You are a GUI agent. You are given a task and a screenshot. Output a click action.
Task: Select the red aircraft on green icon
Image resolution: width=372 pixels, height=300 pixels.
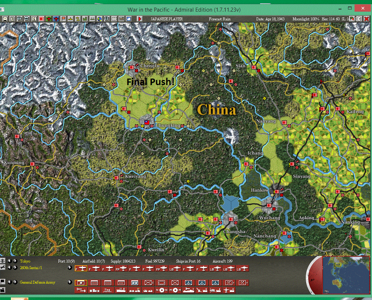tap(49, 19)
